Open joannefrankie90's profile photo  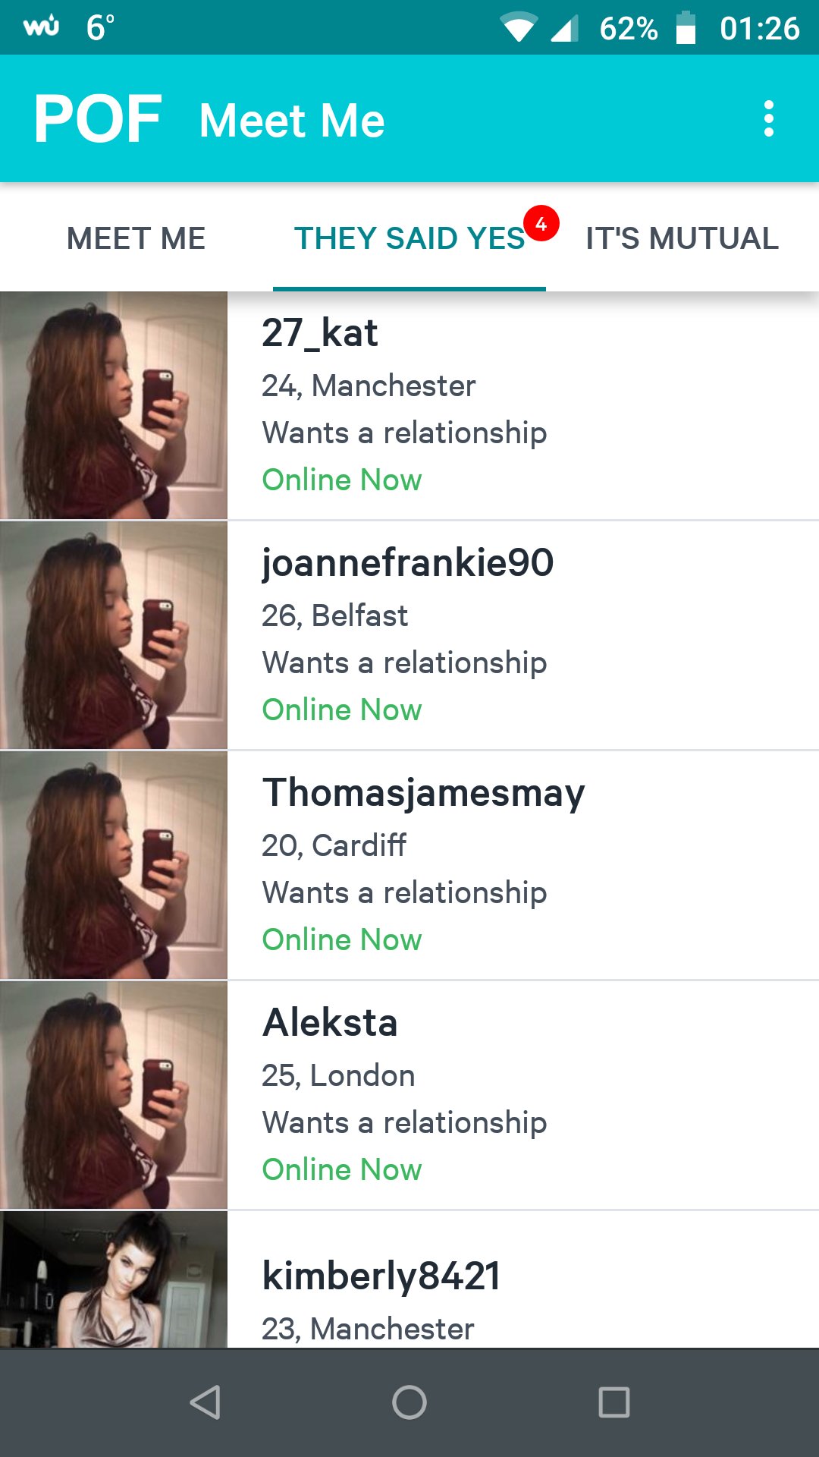click(114, 635)
